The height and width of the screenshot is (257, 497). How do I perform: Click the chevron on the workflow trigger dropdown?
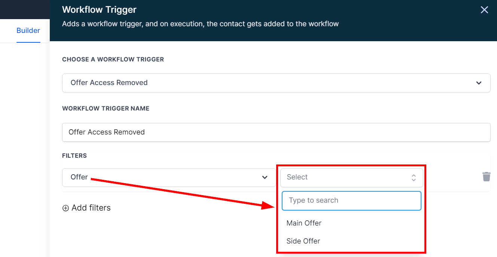click(x=479, y=83)
